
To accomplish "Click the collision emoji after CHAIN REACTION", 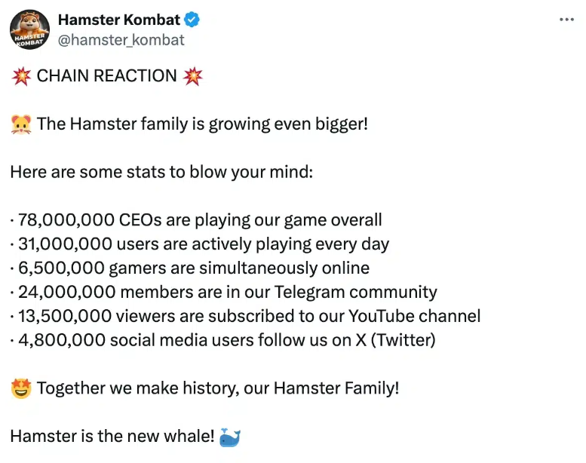I will [193, 76].
